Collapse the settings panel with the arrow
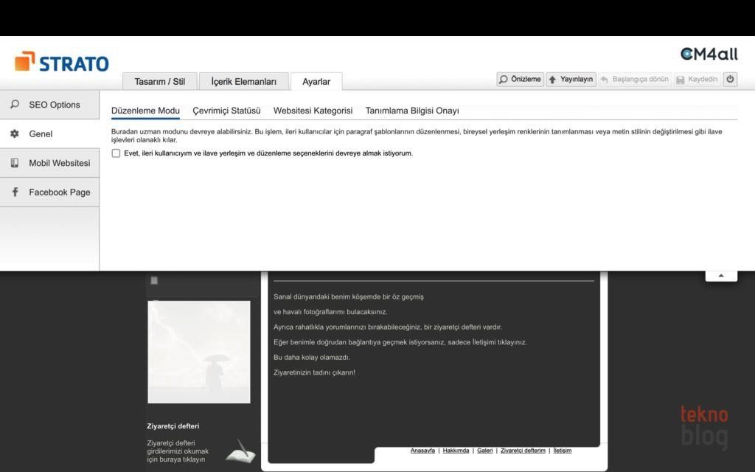 (721, 276)
